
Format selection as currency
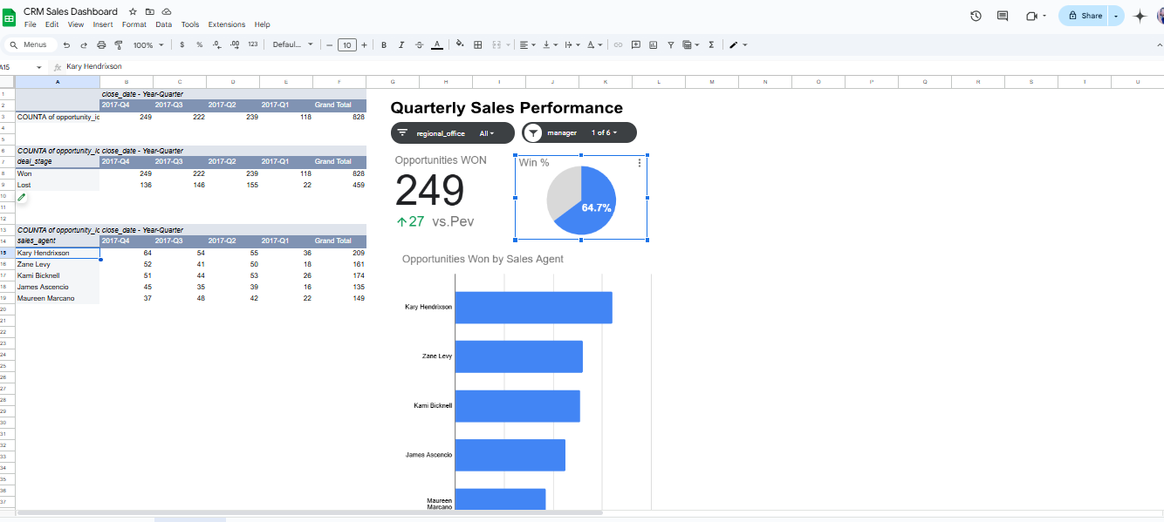pos(181,44)
